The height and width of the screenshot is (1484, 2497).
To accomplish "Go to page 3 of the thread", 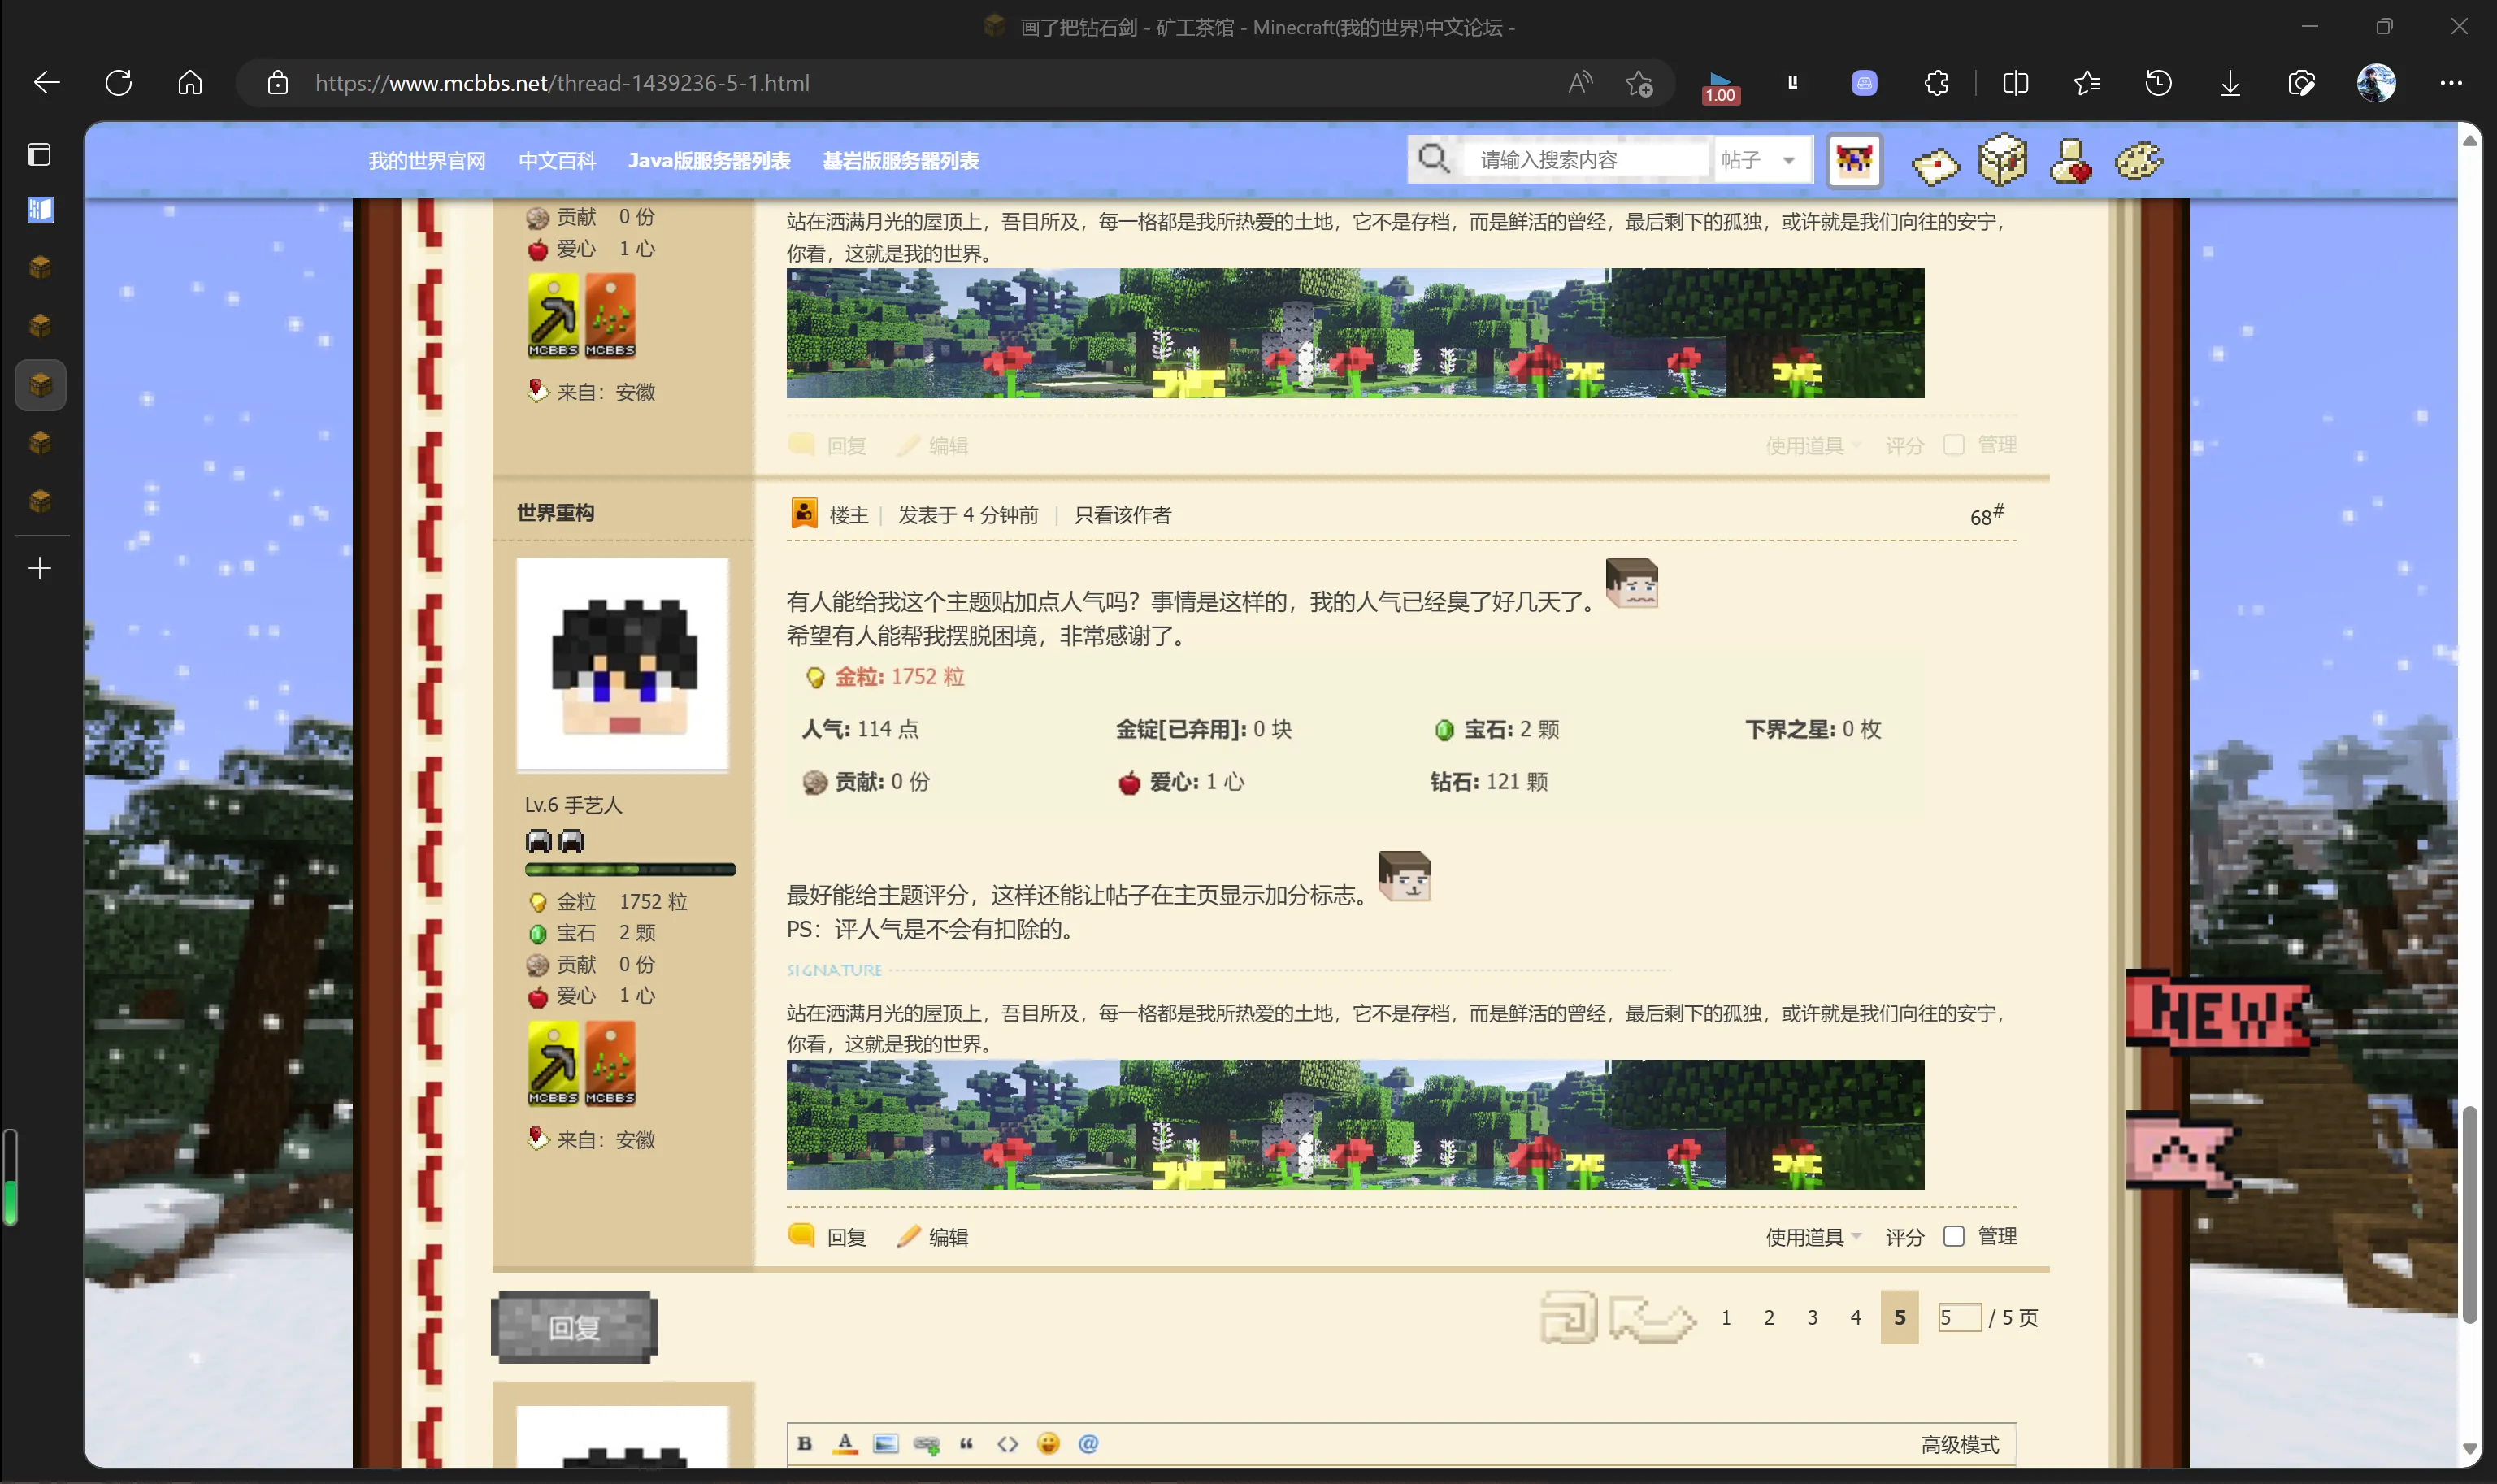I will tap(1812, 1317).
